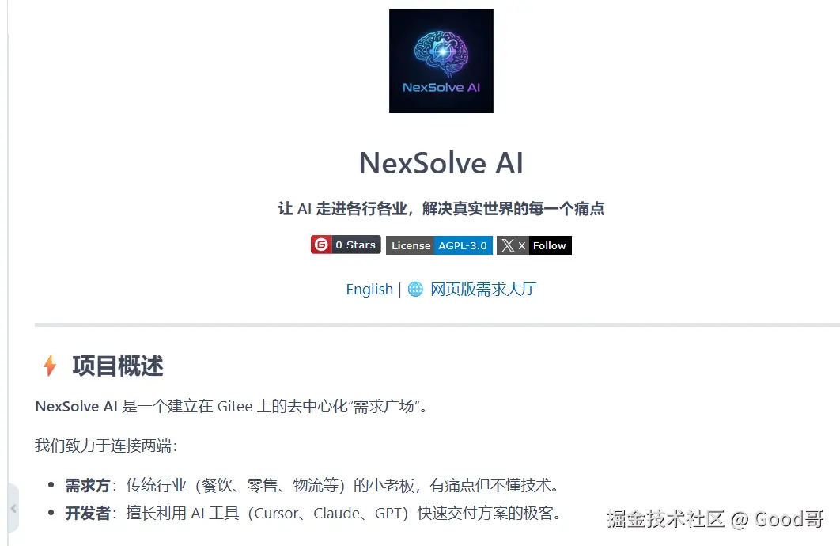Open the AGPL-3.0 license badge
Screen dimensions: 840x546
coord(463,245)
